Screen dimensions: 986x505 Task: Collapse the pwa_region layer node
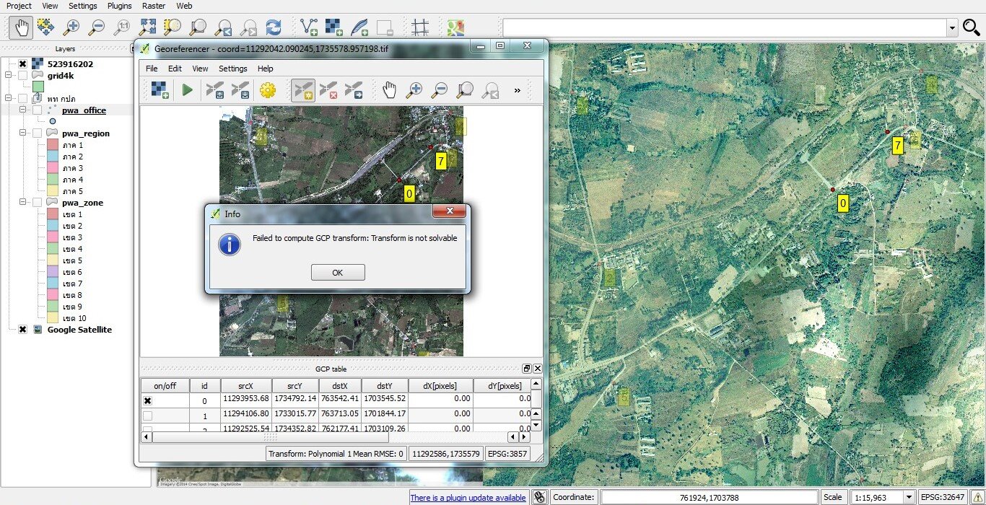23,133
